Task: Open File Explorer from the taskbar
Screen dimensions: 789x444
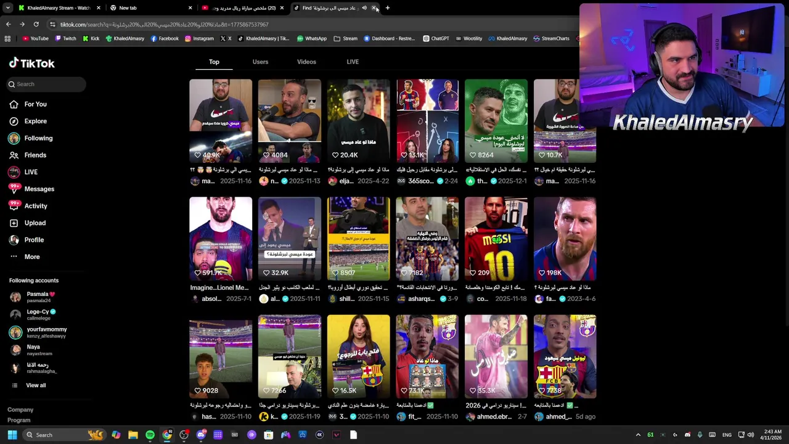Action: (x=133, y=435)
